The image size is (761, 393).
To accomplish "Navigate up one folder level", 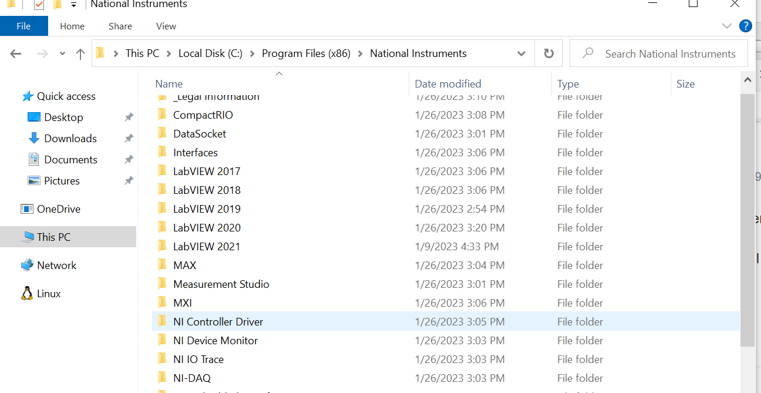I will click(80, 53).
